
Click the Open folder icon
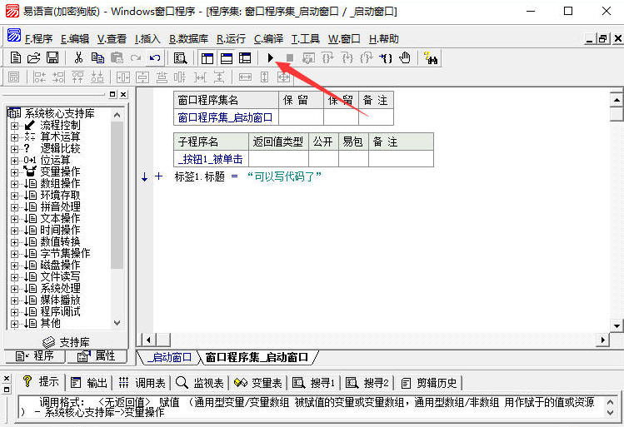(x=33, y=57)
